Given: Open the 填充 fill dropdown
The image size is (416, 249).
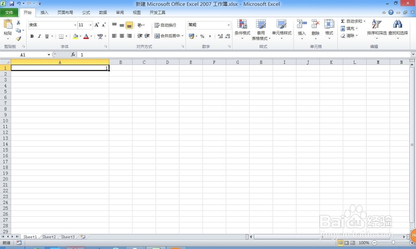Looking at the screenshot, I should [x=349, y=28].
